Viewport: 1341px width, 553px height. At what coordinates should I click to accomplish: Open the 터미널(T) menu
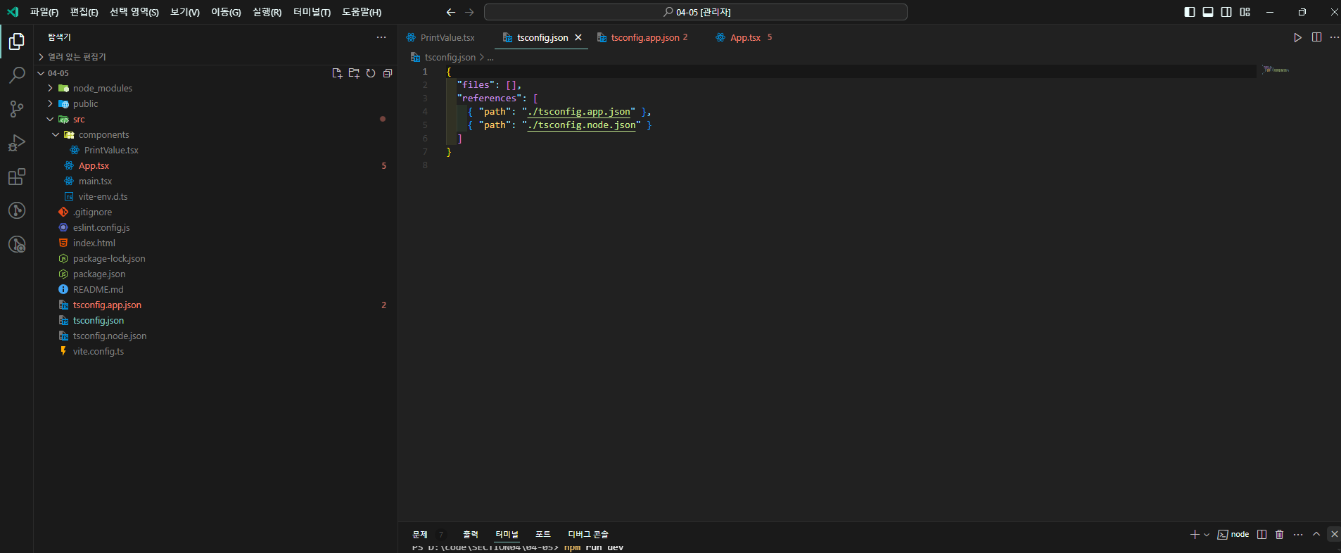click(x=312, y=12)
